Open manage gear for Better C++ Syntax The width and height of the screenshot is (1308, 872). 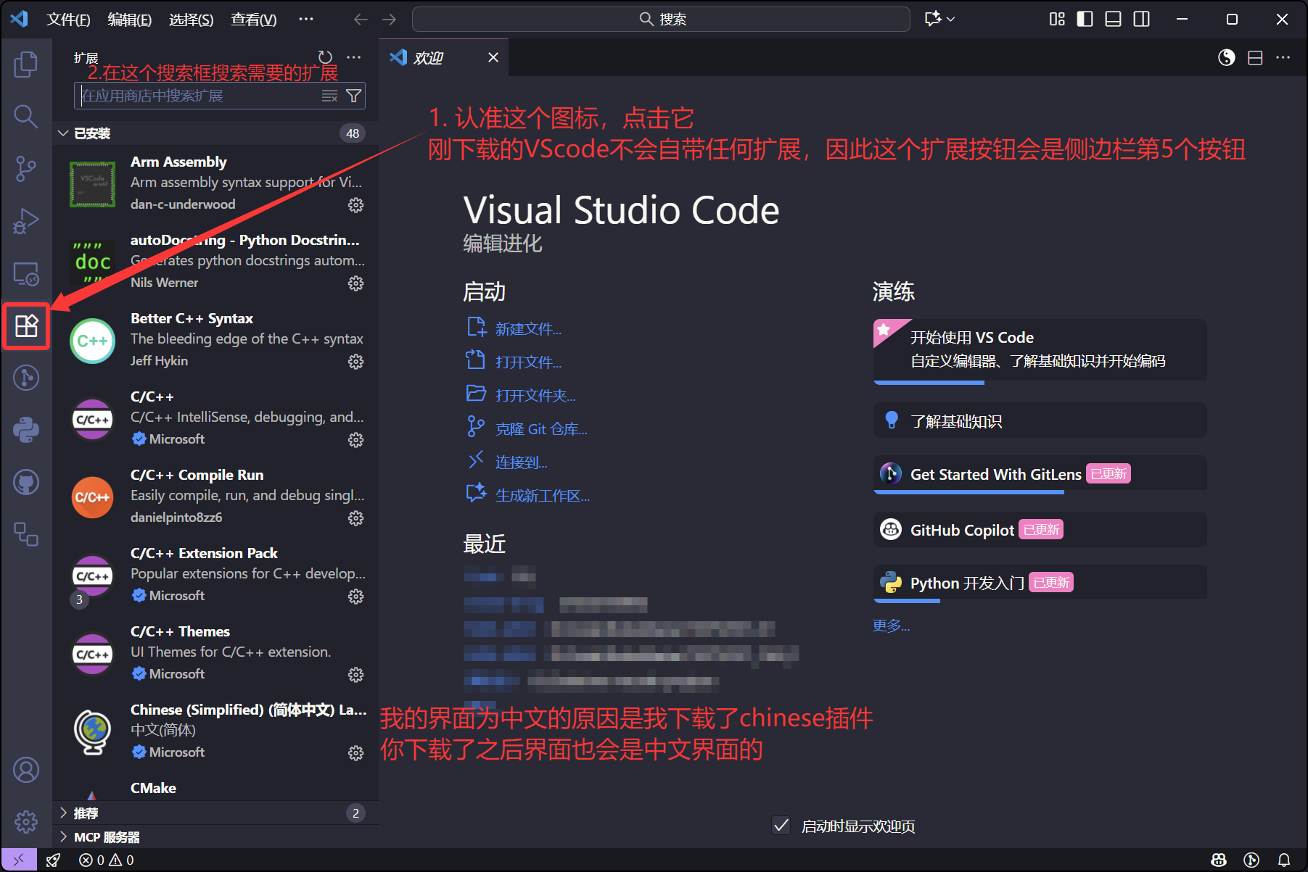click(x=355, y=362)
